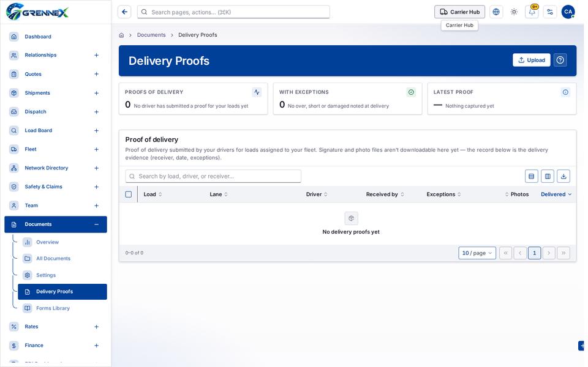Click the export download icon above table
Screen dimensions: 588x367
pos(563,176)
